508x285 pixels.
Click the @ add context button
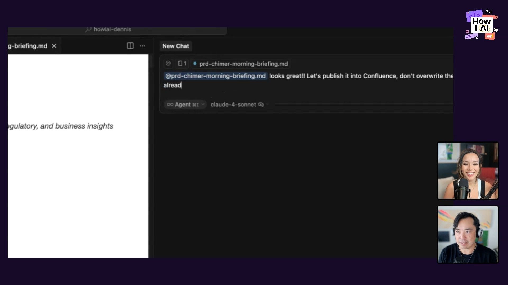[168, 63]
